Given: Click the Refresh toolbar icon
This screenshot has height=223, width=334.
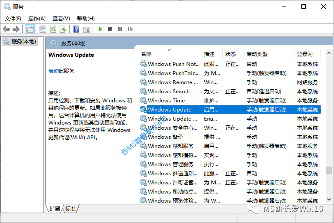Looking at the screenshot, I should 53,29.
